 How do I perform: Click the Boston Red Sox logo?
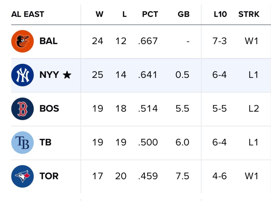click(22, 109)
